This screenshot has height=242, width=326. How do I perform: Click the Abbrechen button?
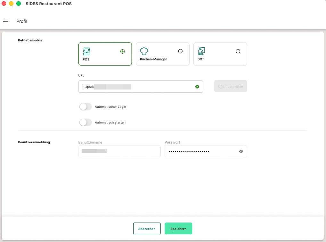147,229
